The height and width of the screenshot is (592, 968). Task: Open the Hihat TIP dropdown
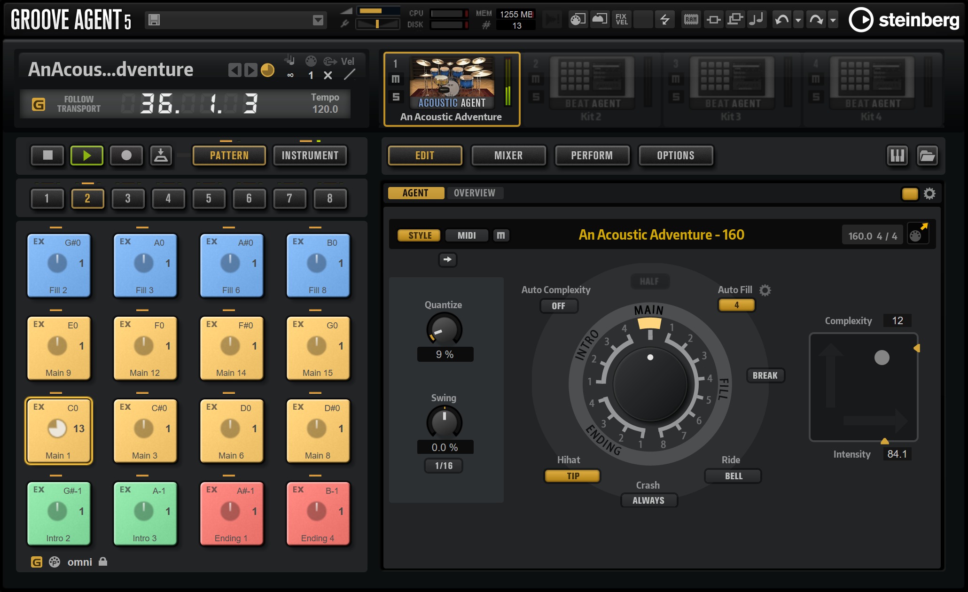click(x=572, y=476)
